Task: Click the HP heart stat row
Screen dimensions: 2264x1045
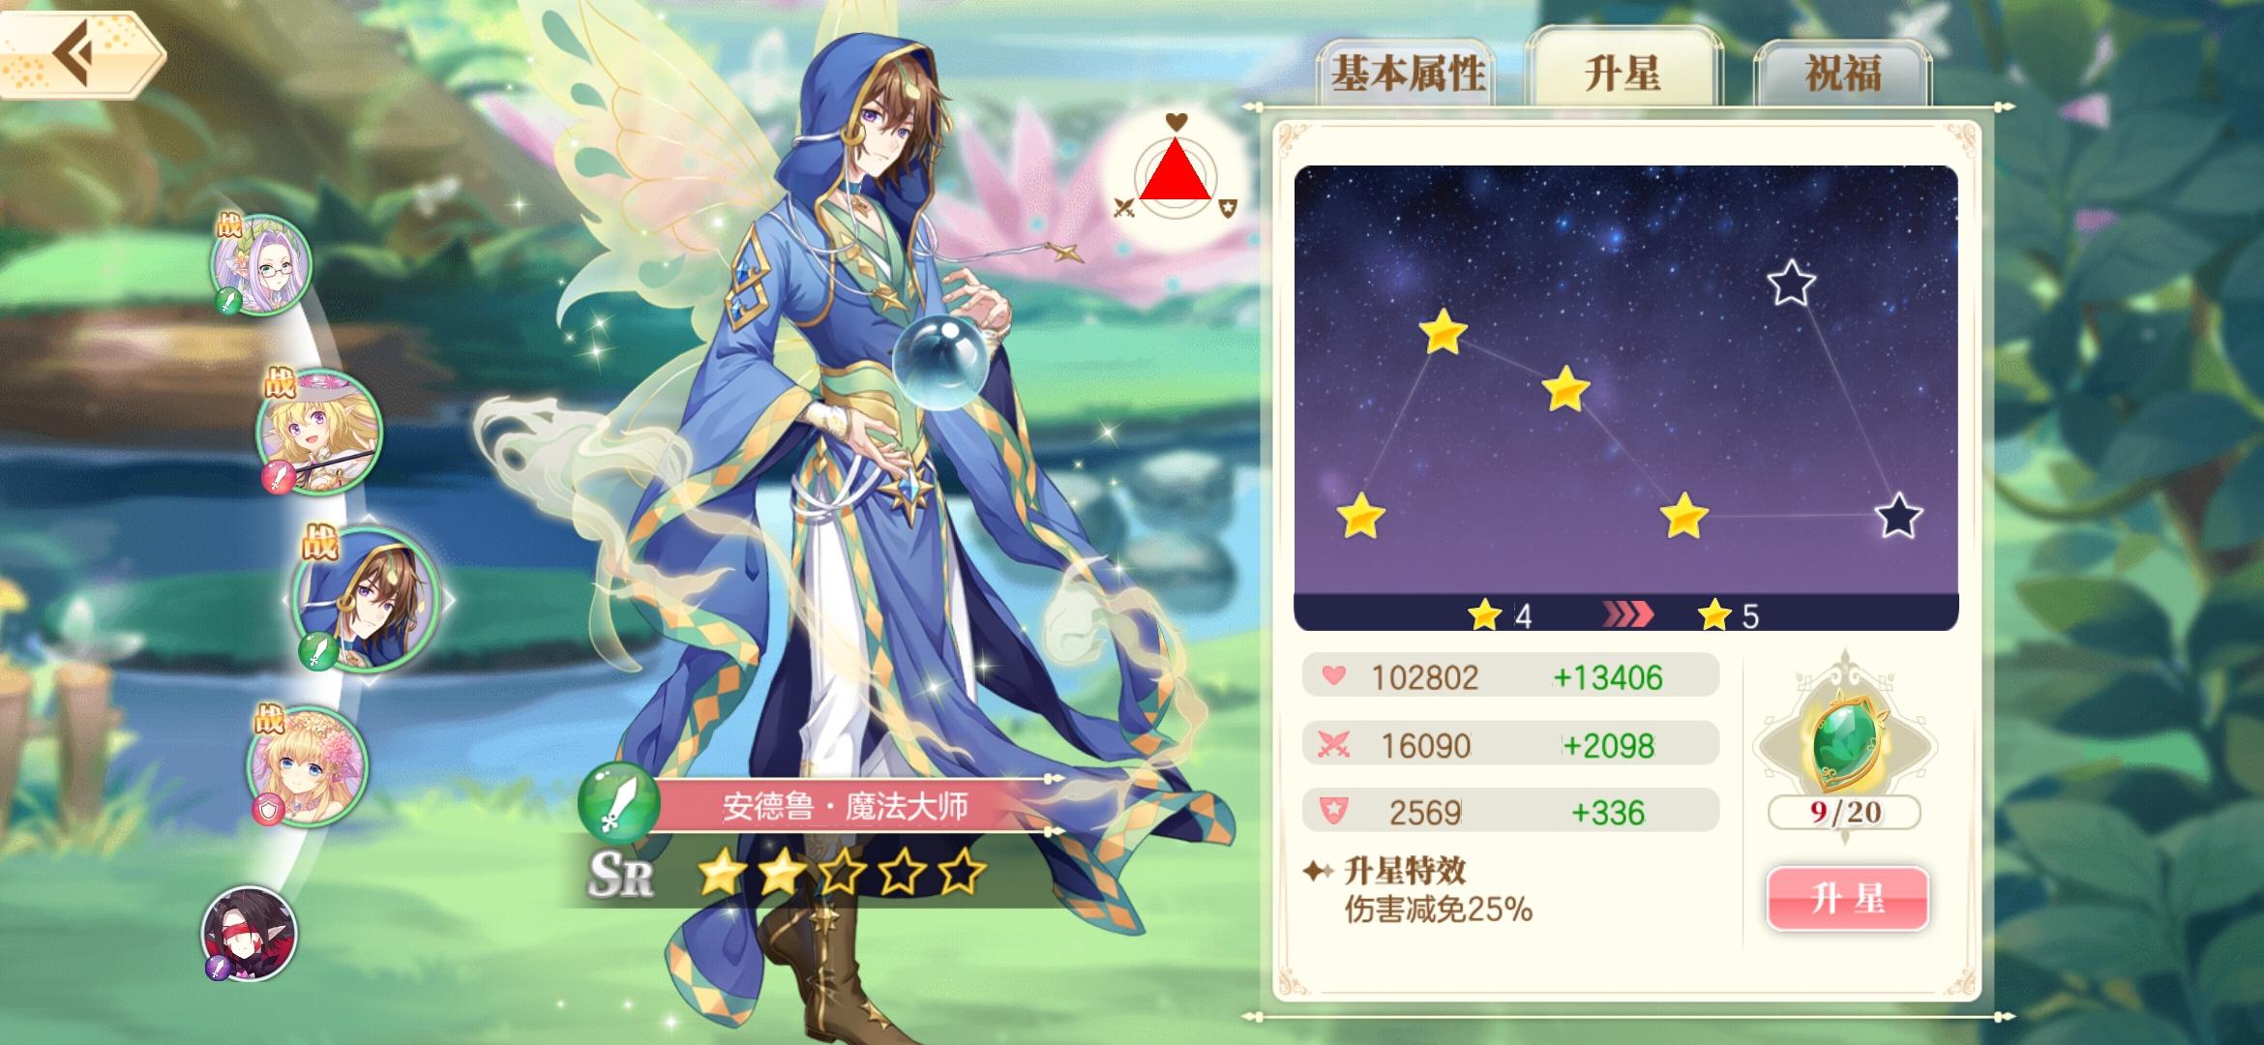Action: [x=1510, y=675]
